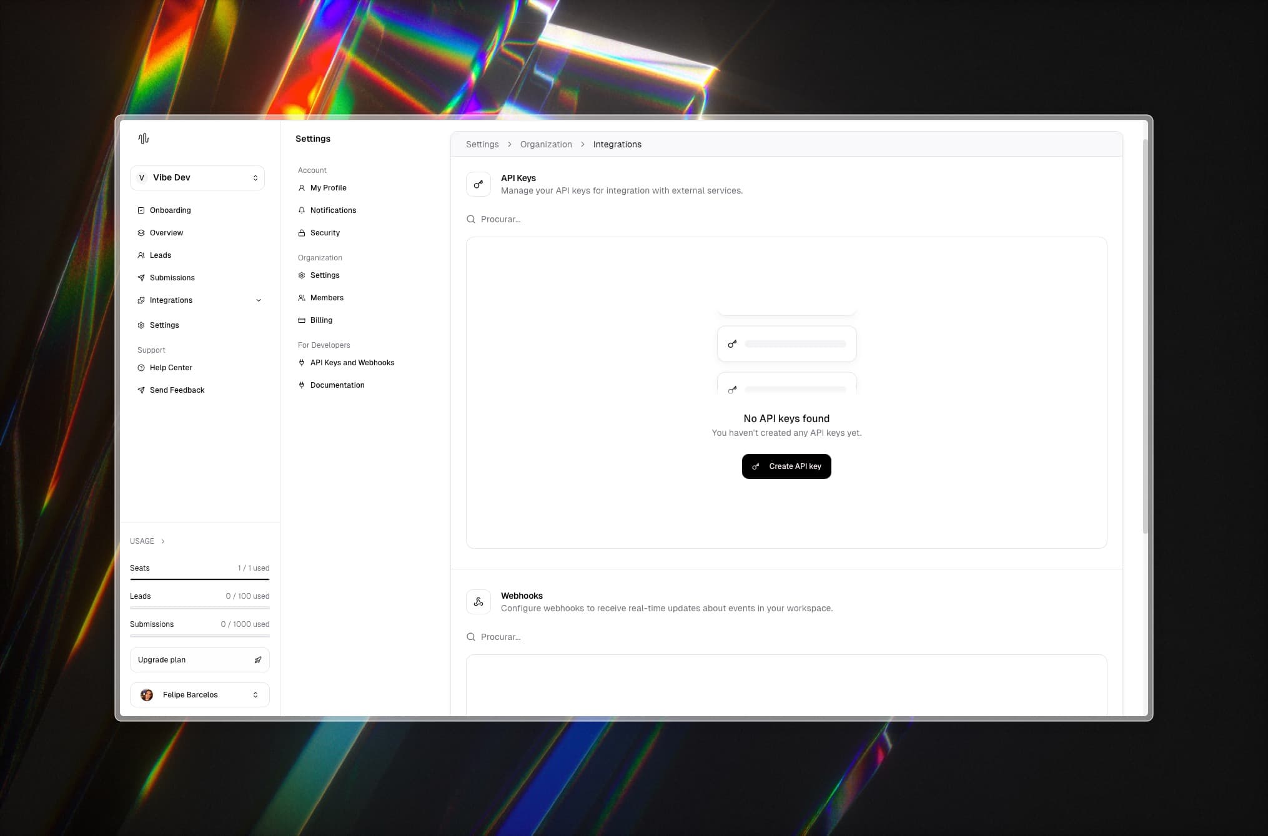Click the waveform logo icon at top left
Screen dimensions: 1268x836
coord(143,138)
